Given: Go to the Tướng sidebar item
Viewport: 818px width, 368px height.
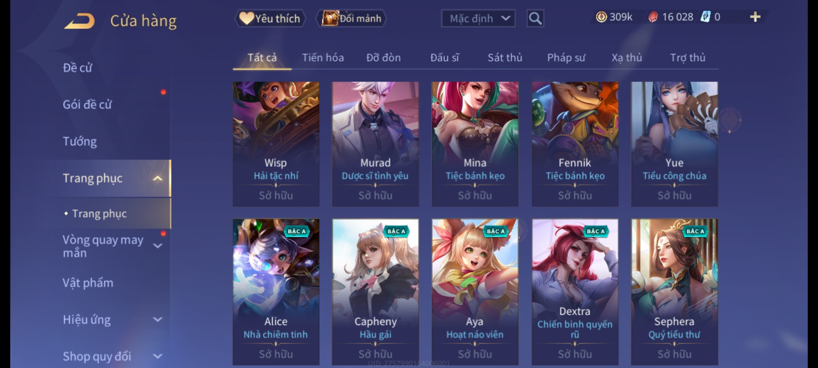Looking at the screenshot, I should (x=80, y=141).
